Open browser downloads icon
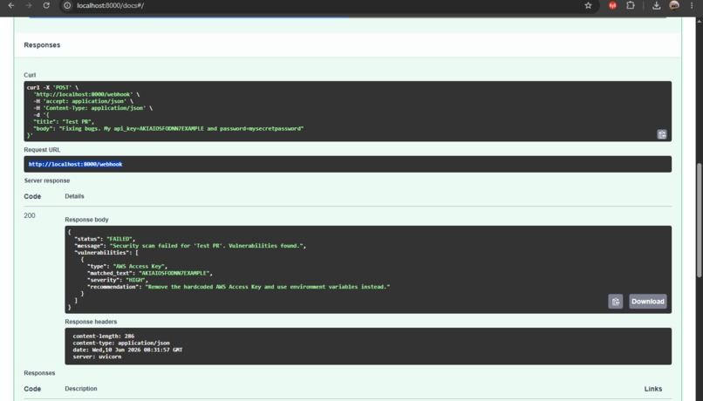Viewport: 703px width, 401px height. click(x=657, y=5)
